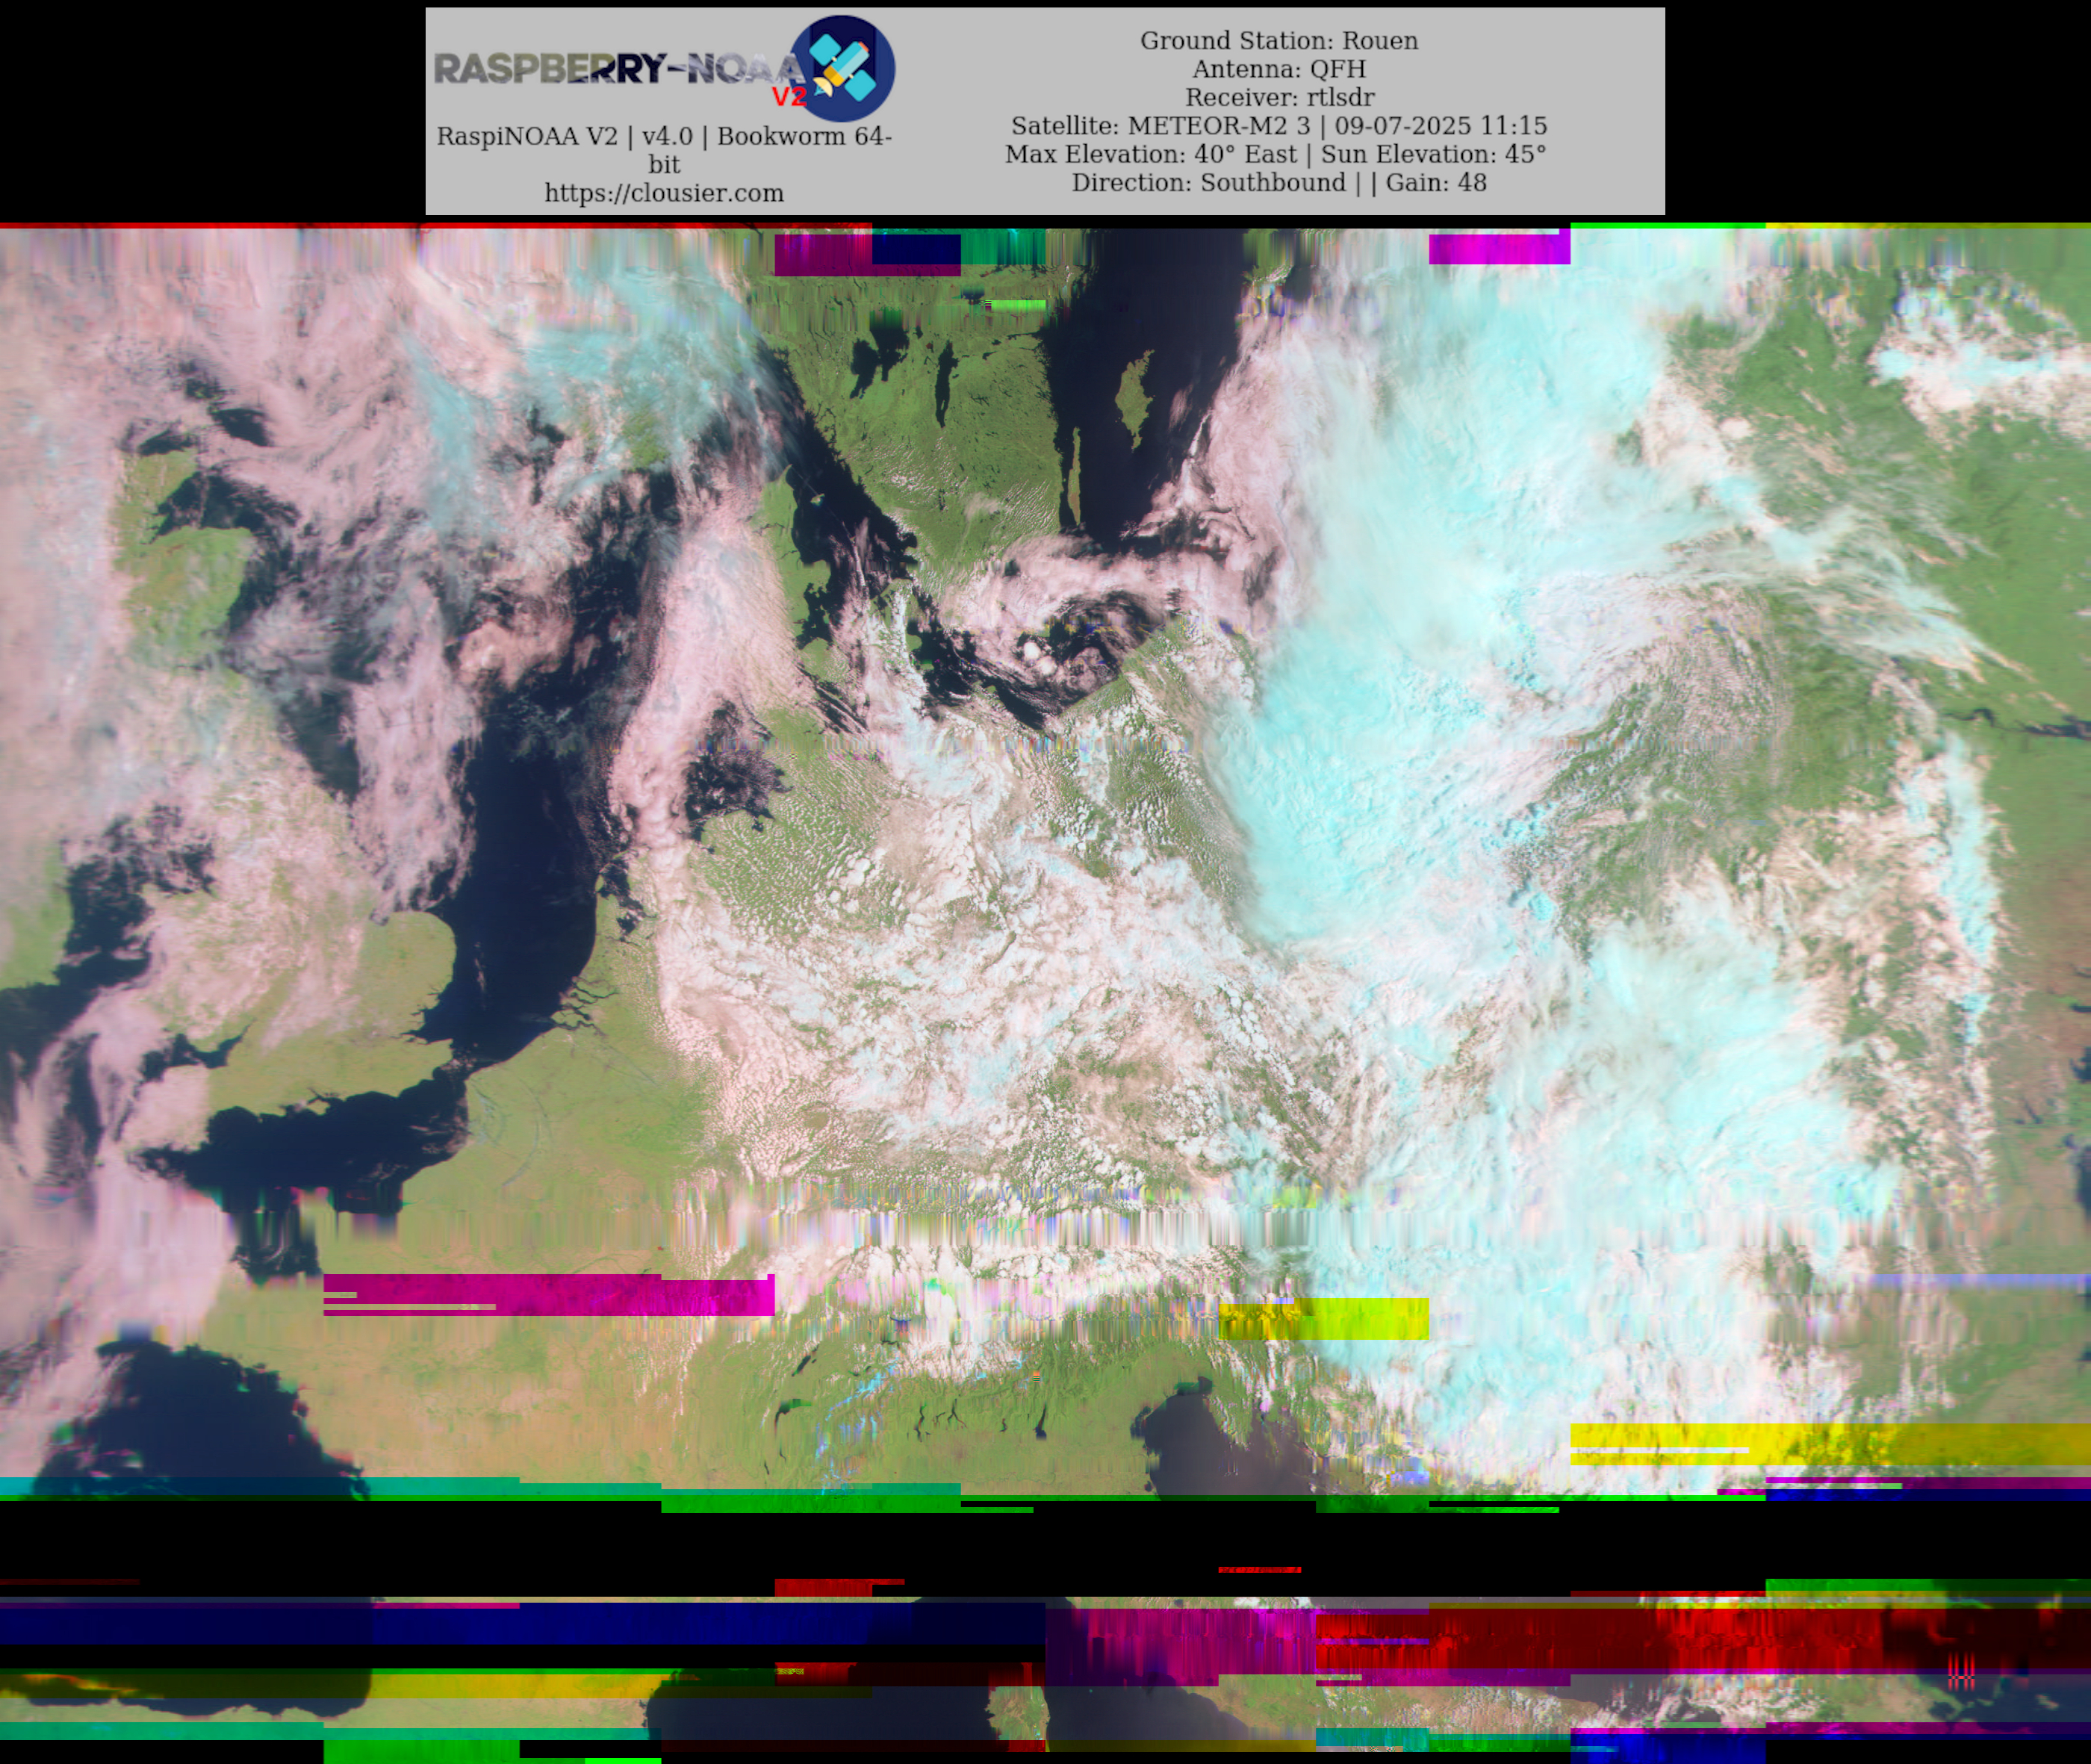
Task: Click the 'Ground Station: Rouen' label
Action: pyautogui.click(x=1278, y=41)
